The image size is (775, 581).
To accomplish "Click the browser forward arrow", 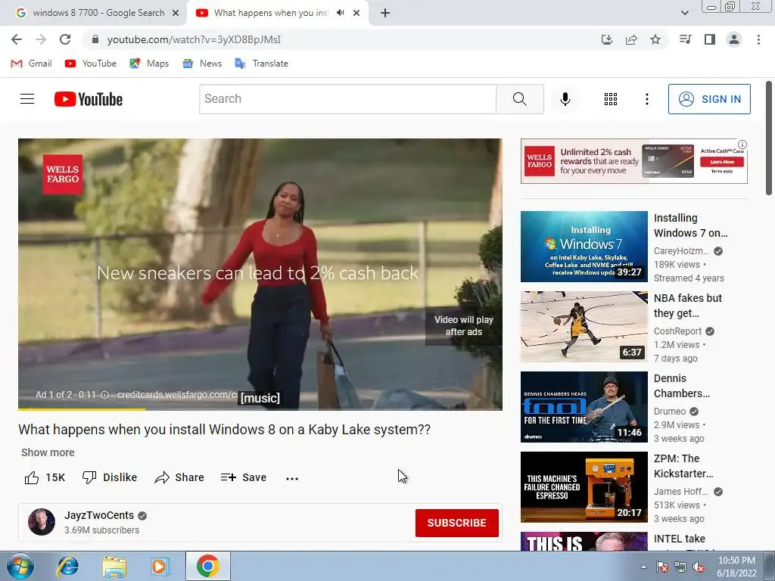I will pos(41,39).
